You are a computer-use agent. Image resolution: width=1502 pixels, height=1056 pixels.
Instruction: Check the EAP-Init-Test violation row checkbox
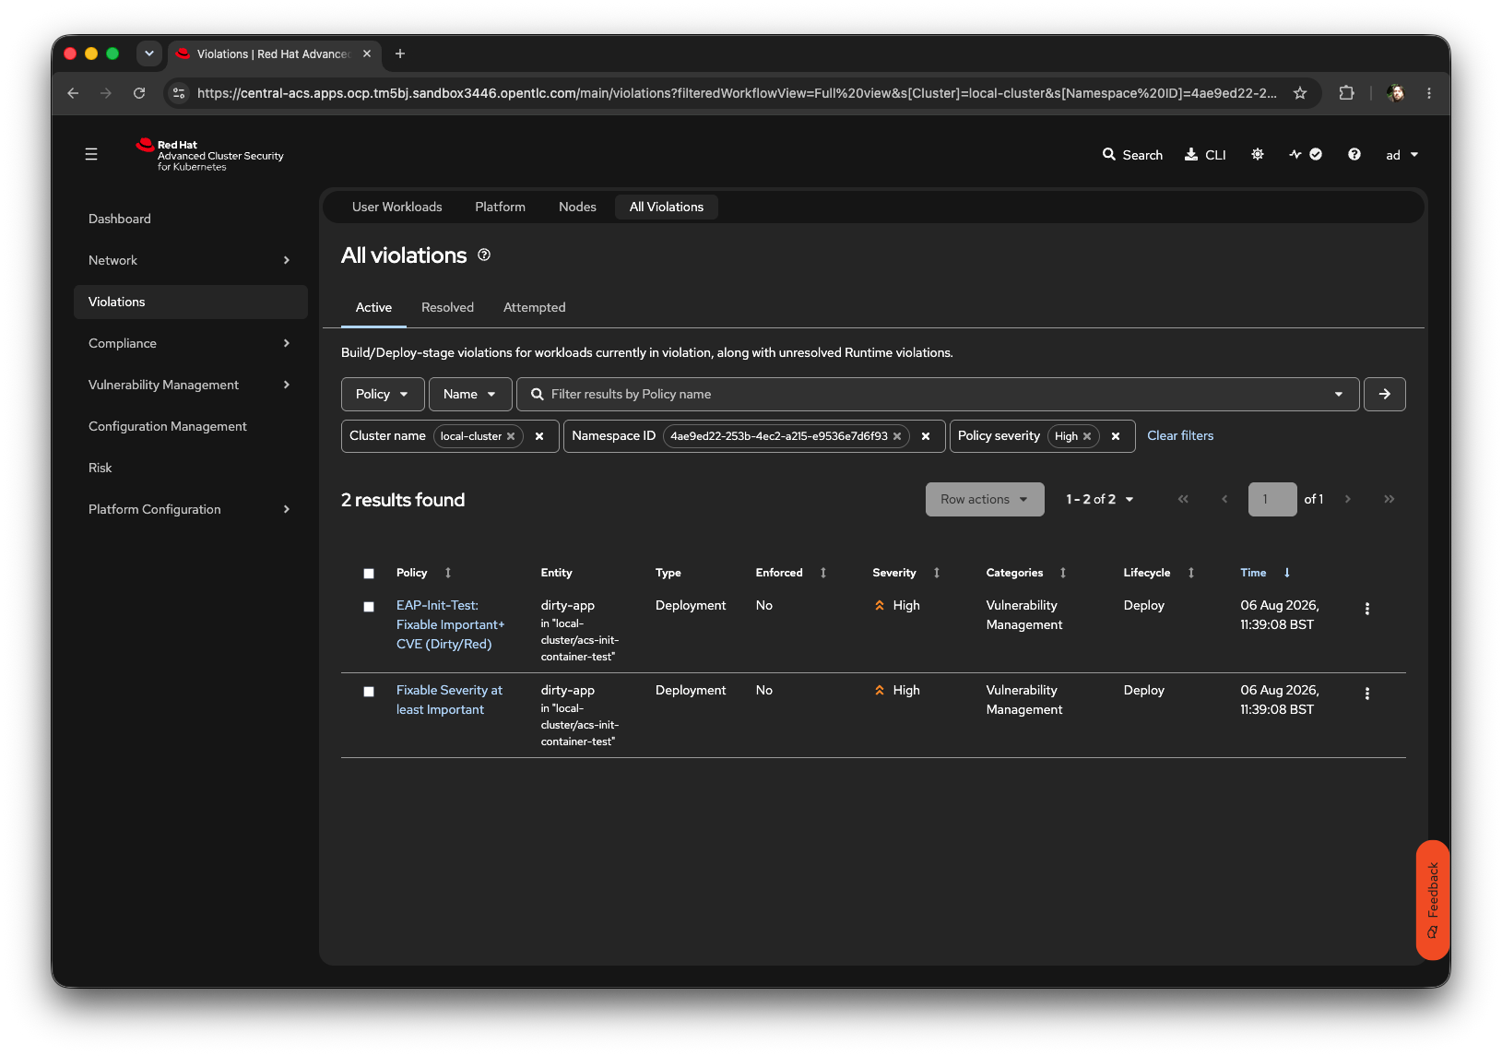(369, 607)
